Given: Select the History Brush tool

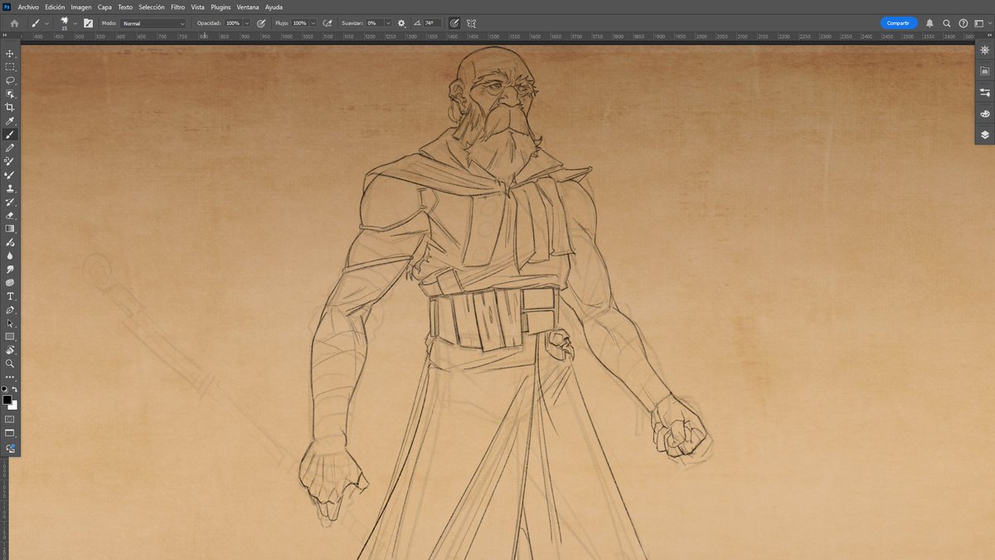Looking at the screenshot, I should click(10, 202).
